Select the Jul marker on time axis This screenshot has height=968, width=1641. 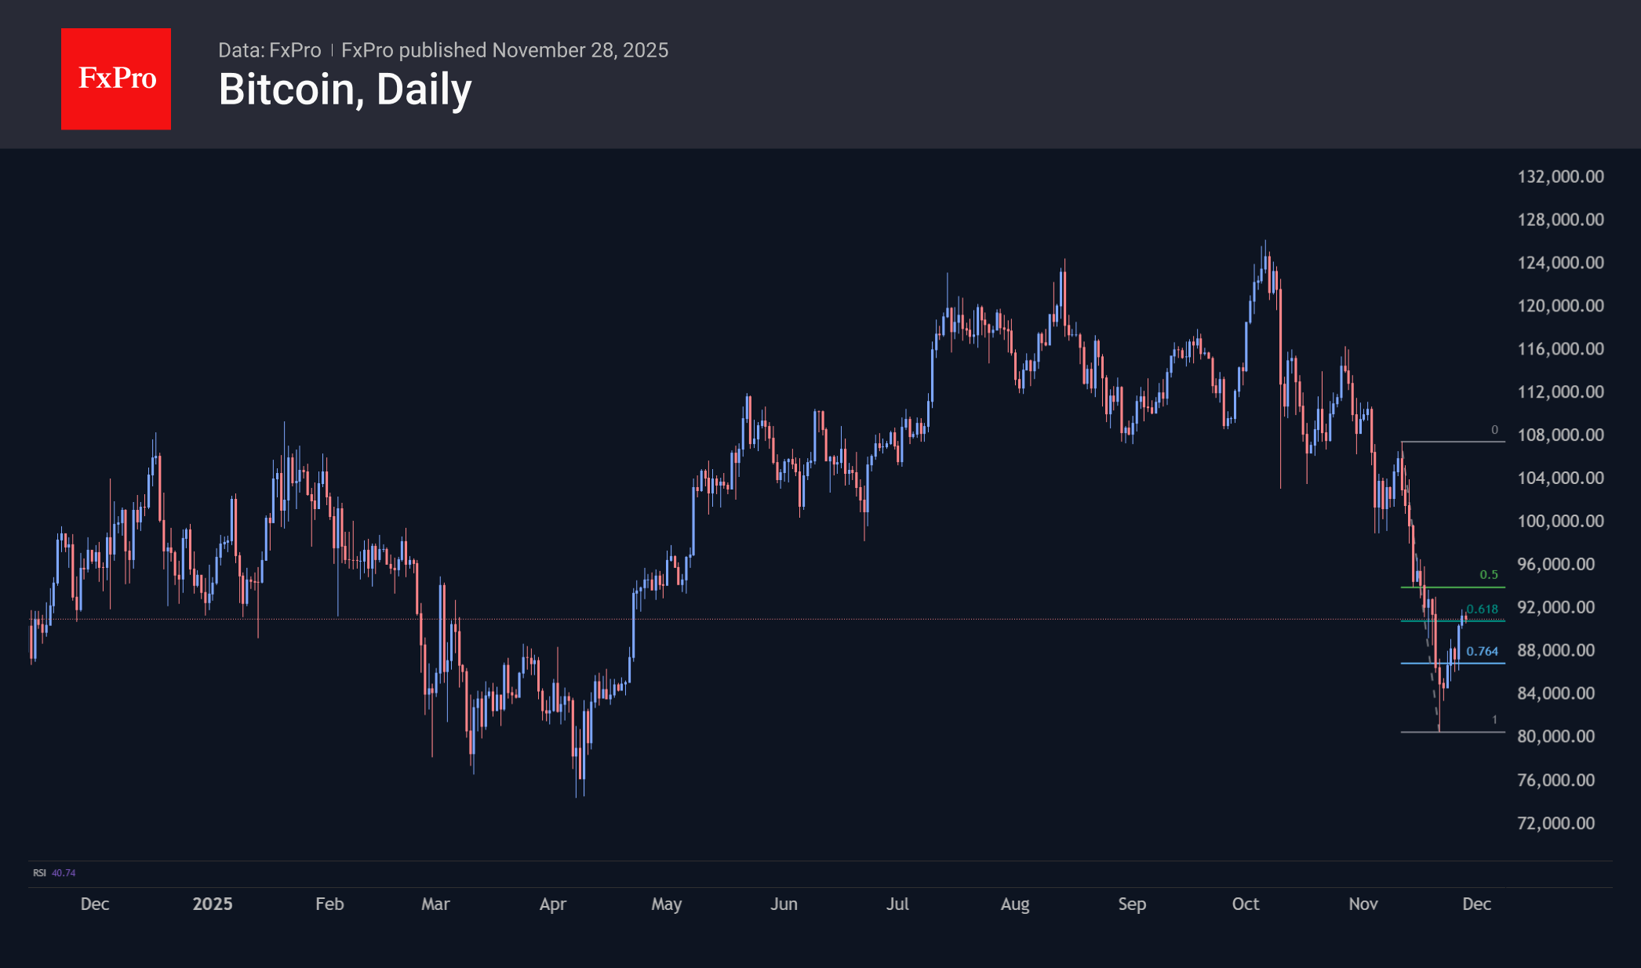coord(897,904)
